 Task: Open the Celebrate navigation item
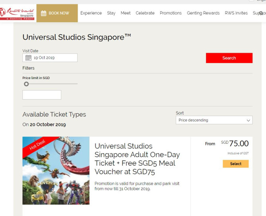click(145, 13)
